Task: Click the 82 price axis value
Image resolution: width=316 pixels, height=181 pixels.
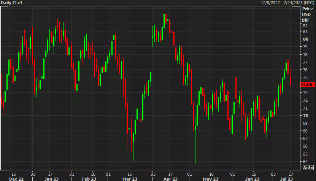Action: 305,26
